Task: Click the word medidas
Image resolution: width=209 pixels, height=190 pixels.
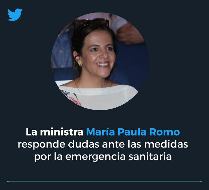Action: 166,144
